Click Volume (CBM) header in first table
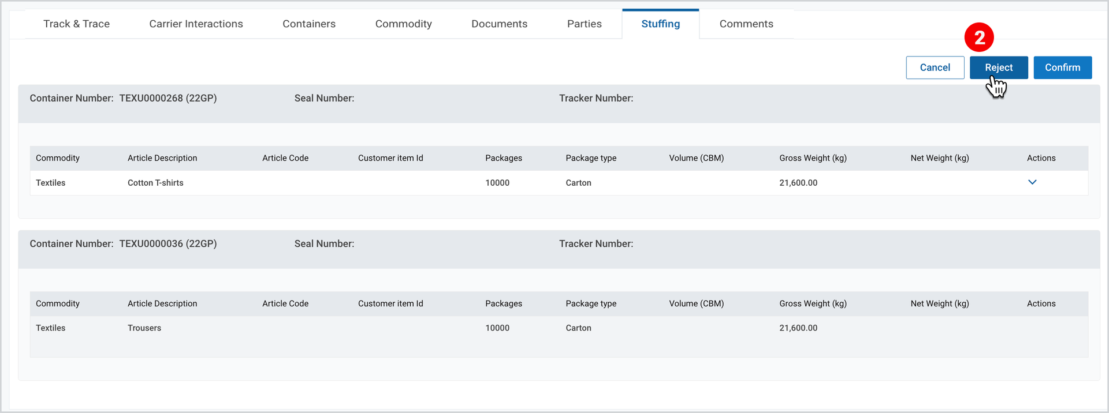The image size is (1109, 413). tap(696, 158)
